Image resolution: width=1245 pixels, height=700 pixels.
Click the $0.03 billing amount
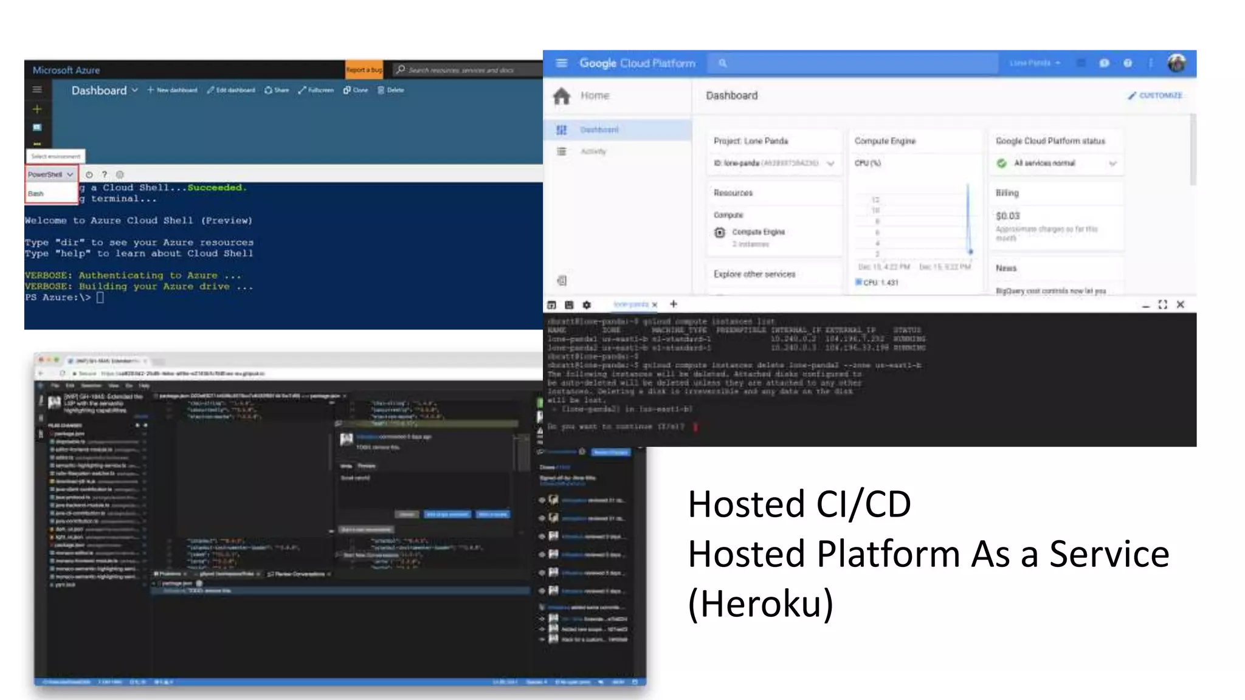[1007, 216]
